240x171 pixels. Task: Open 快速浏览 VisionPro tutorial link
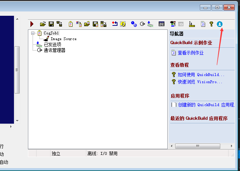(x=200, y=82)
